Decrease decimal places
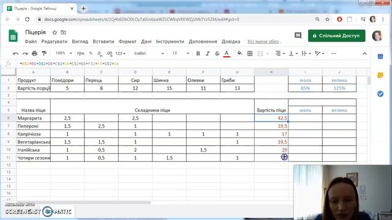The image size is (392, 220). [x=99, y=53]
